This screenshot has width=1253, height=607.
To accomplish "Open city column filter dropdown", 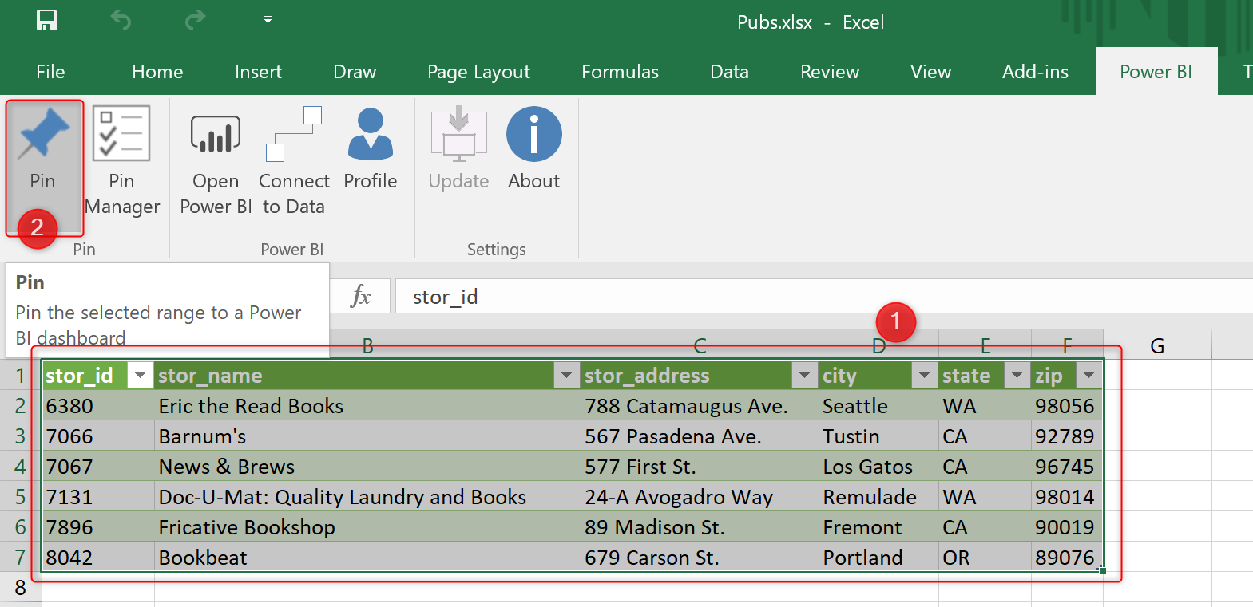I will click(x=924, y=375).
